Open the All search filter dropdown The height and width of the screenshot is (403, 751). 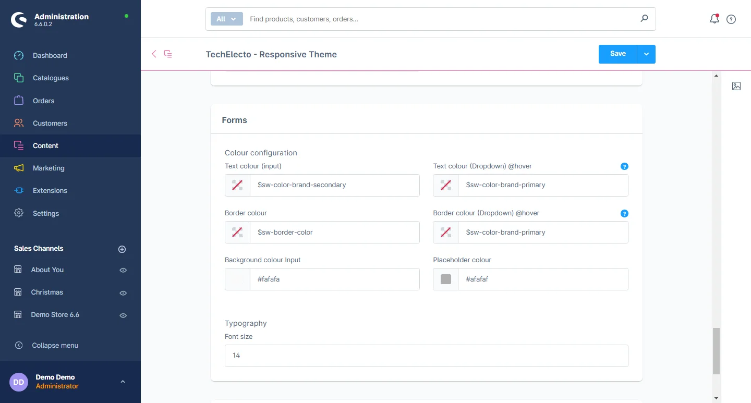[x=227, y=19]
